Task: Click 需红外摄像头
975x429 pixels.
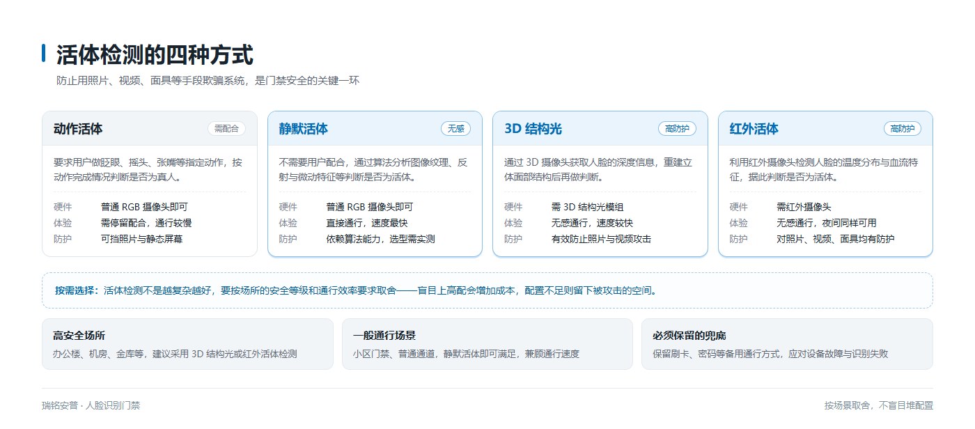Action: pos(804,207)
